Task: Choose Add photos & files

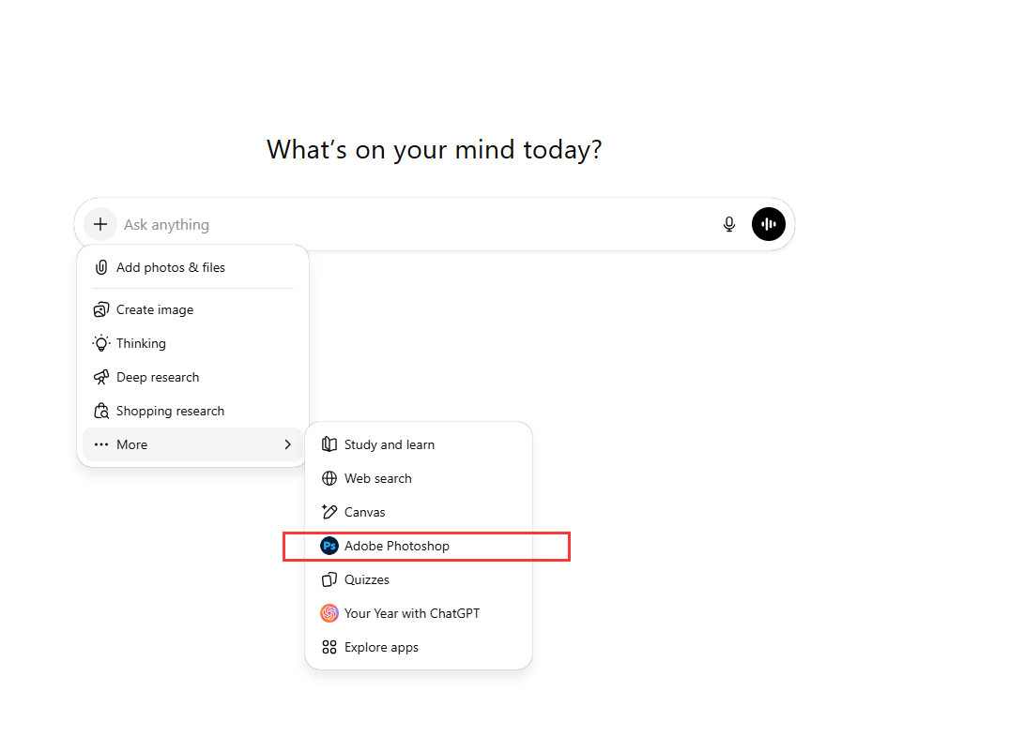Action: (171, 267)
